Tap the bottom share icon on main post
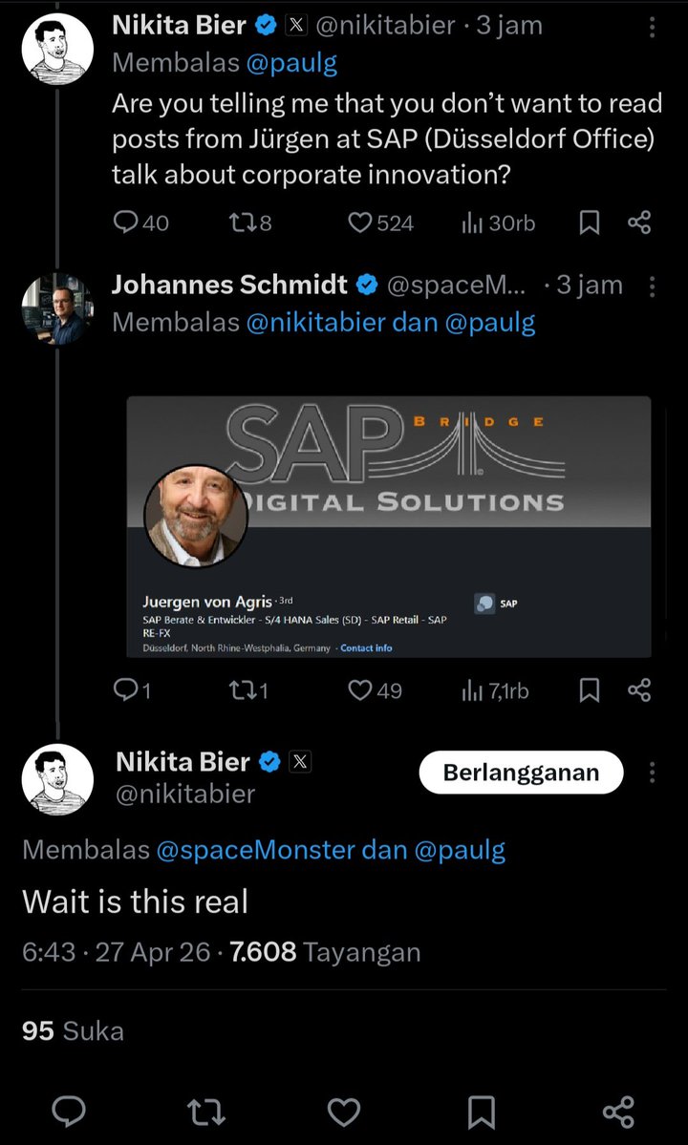688x1145 pixels. click(618, 1112)
